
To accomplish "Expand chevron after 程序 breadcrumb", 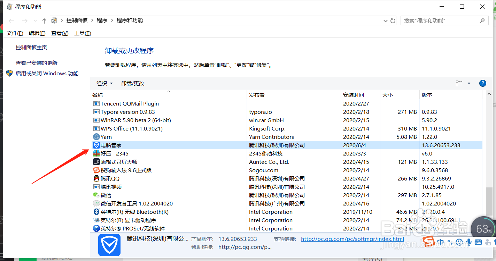I will click(x=112, y=20).
